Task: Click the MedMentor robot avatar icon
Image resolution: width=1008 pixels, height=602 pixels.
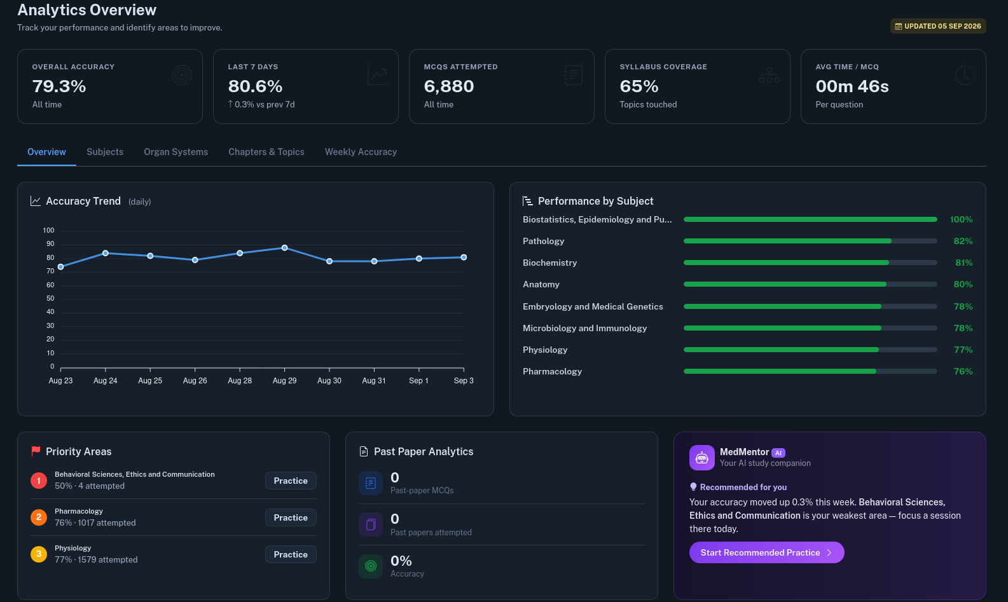Action: 702,458
